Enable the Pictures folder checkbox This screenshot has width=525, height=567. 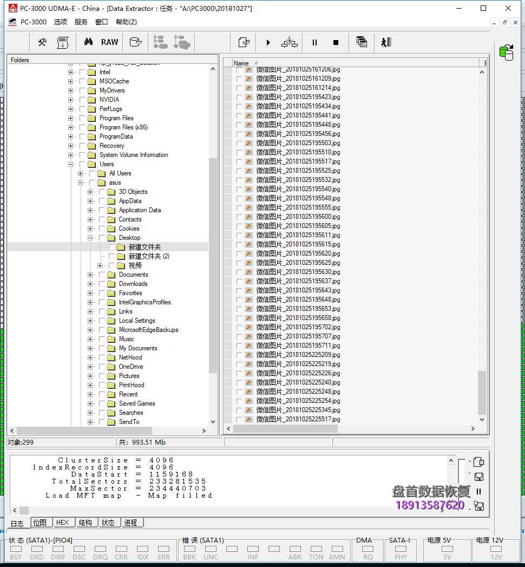click(102, 376)
